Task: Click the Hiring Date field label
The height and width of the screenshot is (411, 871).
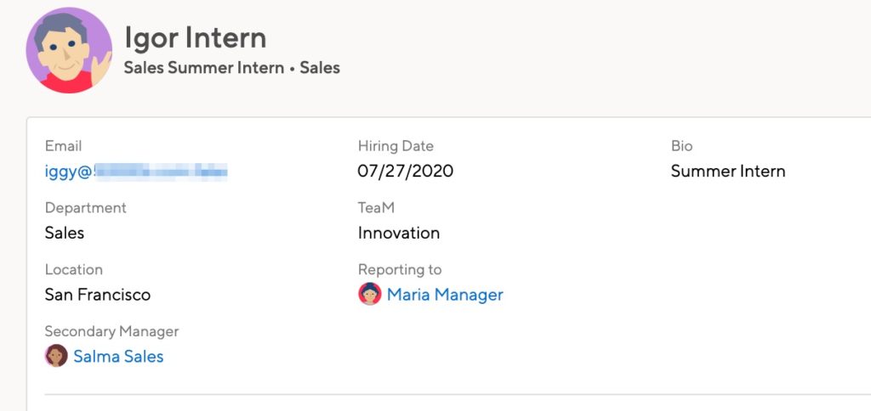Action: (396, 146)
